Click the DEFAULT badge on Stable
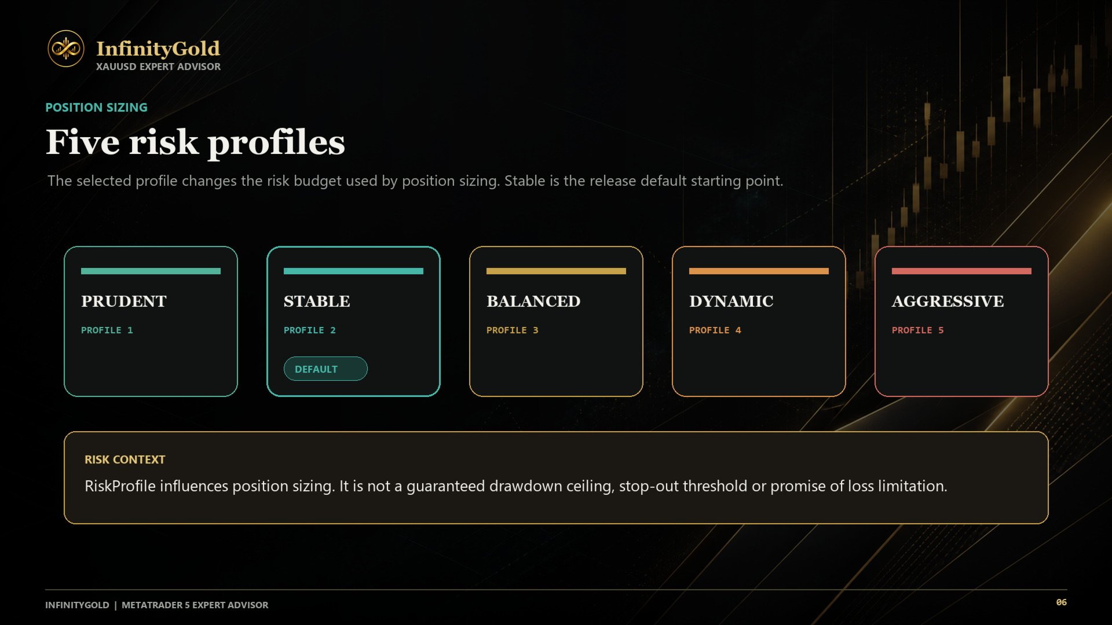This screenshot has width=1112, height=625. [325, 369]
